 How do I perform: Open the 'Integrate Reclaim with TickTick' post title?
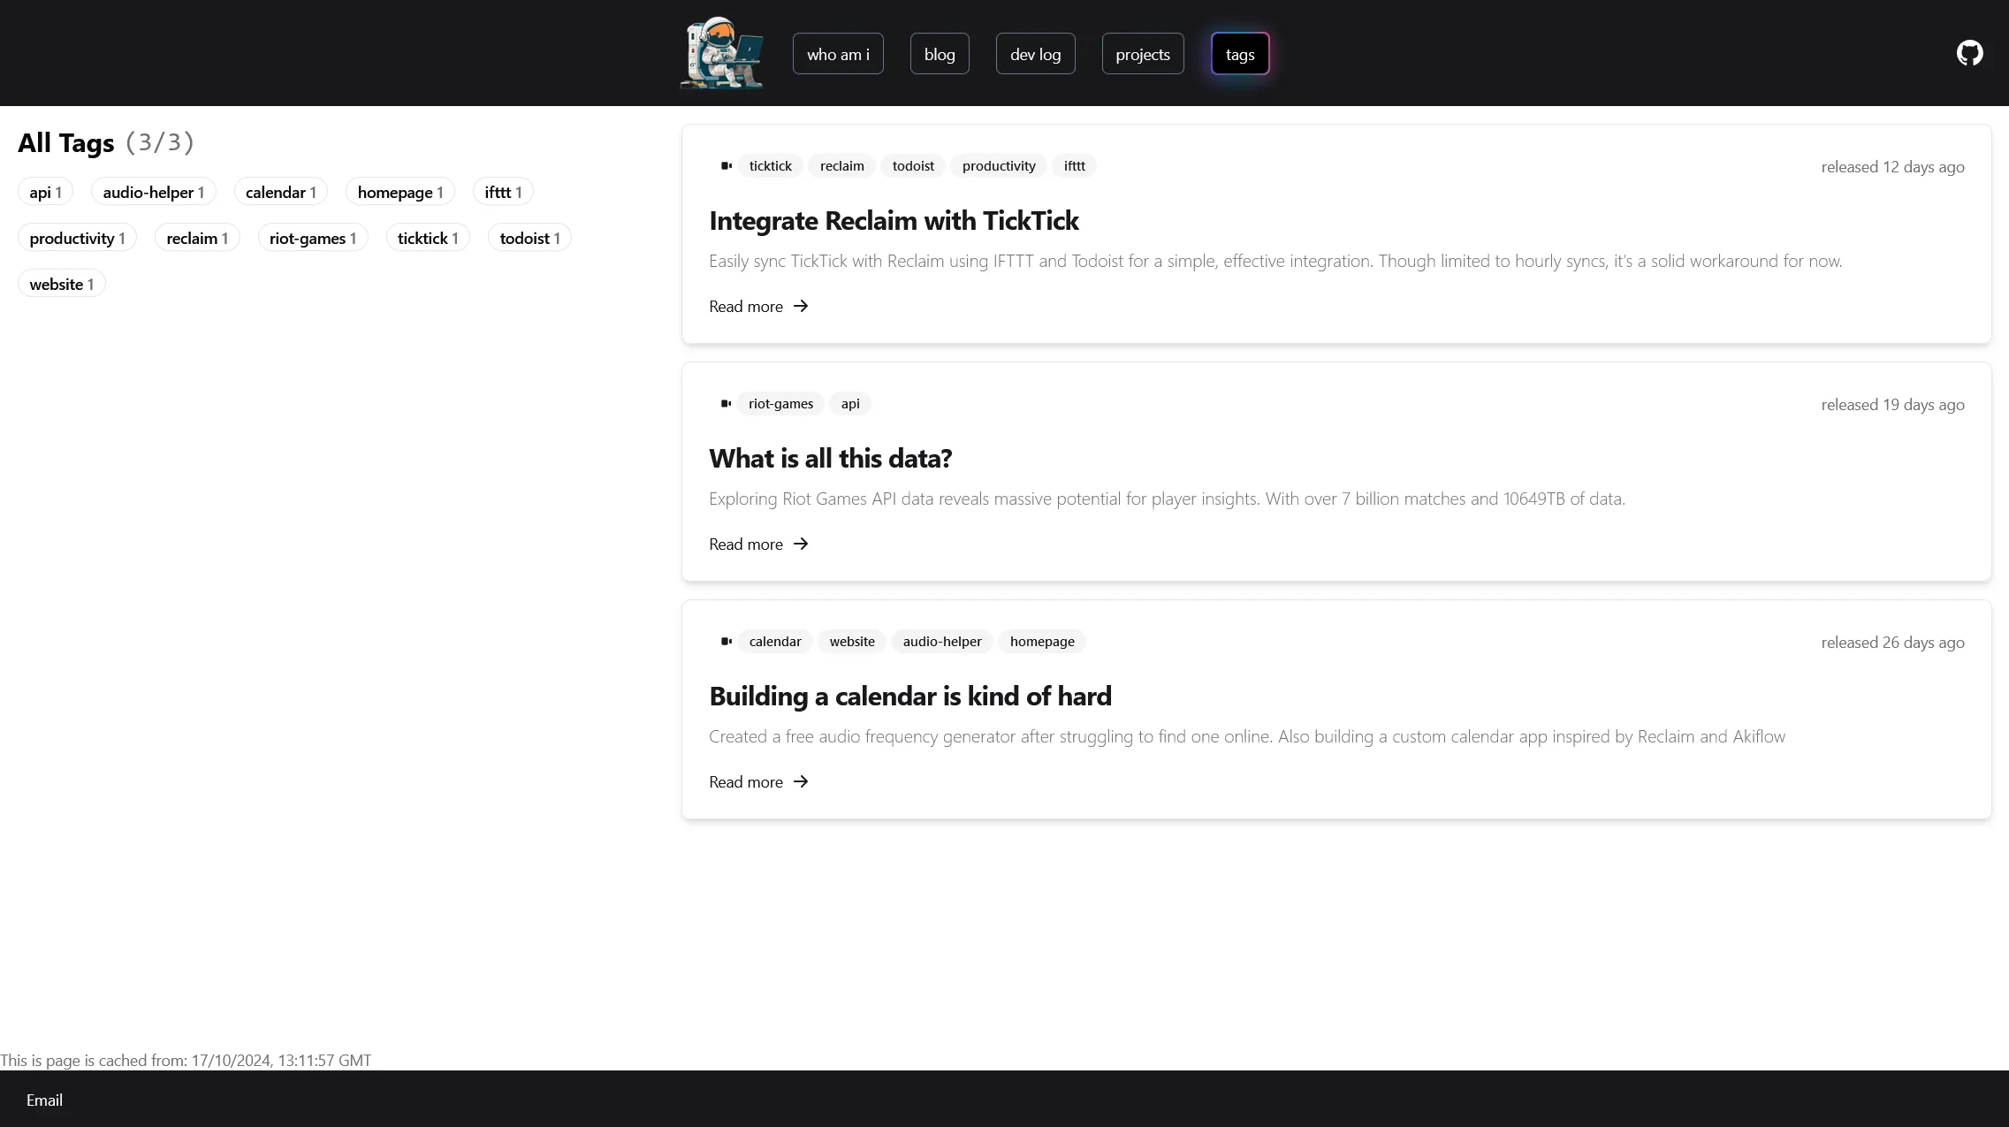pos(894,220)
